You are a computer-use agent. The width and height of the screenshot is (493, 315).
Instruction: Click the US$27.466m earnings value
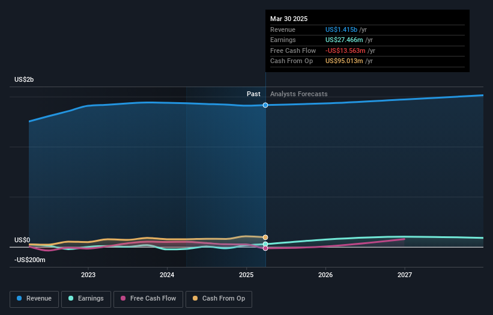coord(344,40)
